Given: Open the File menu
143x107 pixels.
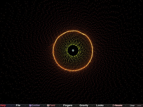Looking at the screenshot, I should tap(18, 106).
